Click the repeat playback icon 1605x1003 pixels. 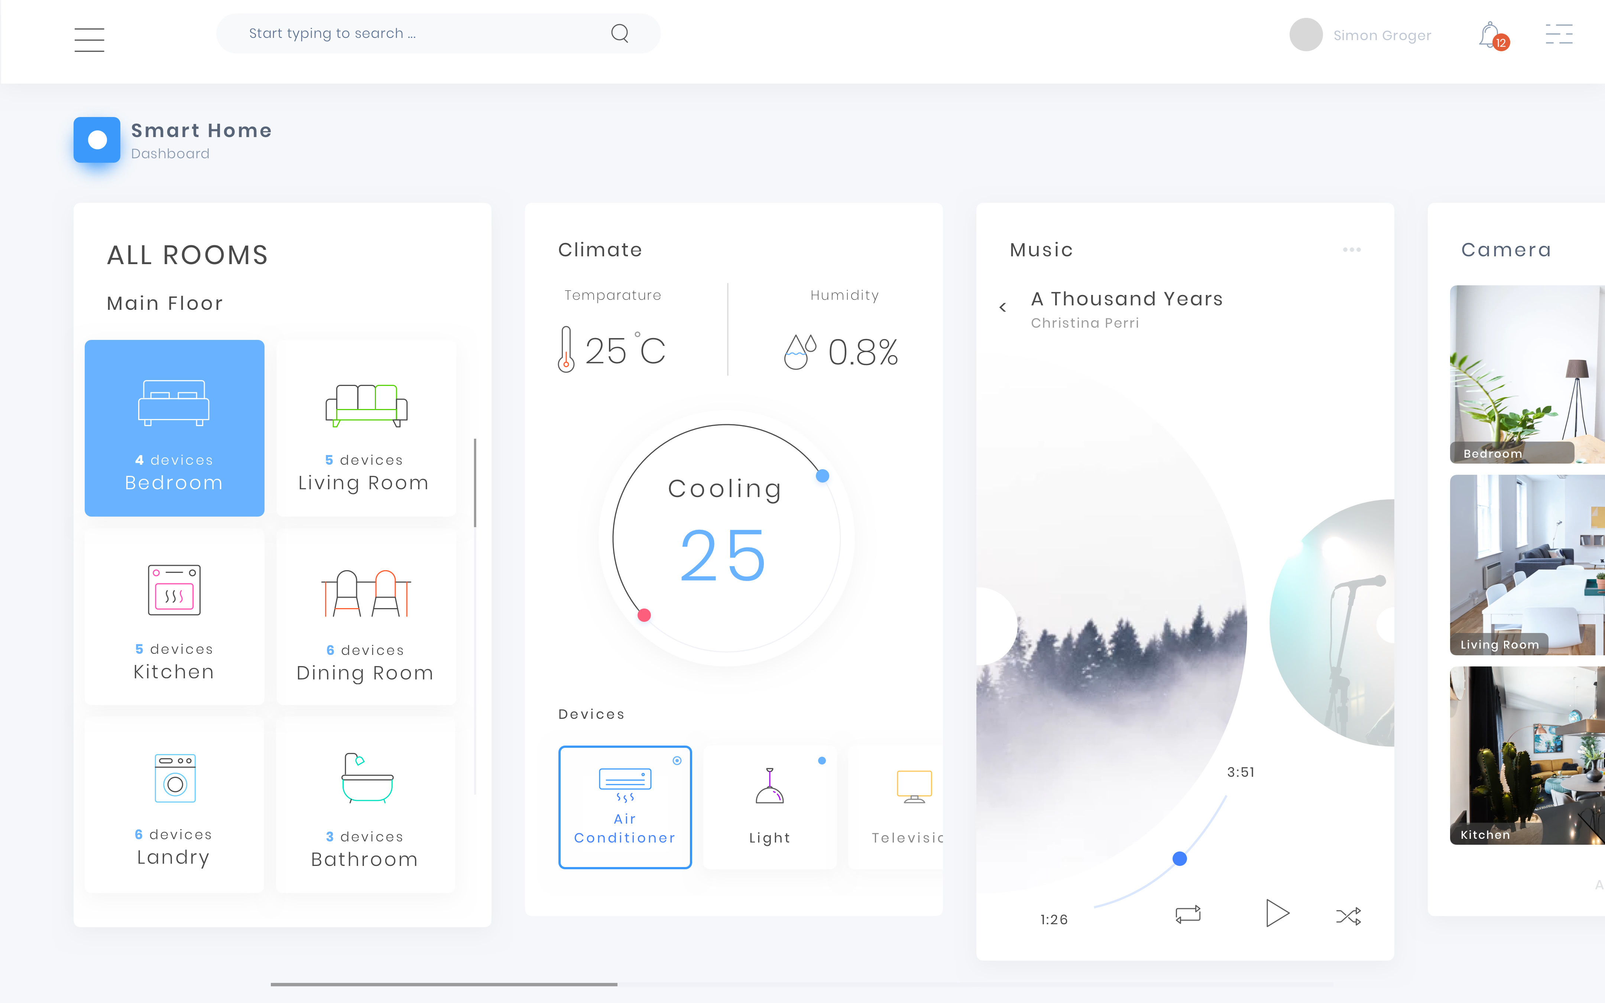[x=1188, y=915]
